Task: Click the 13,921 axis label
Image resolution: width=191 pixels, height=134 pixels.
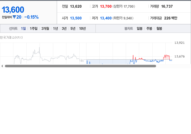Action: point(180,43)
